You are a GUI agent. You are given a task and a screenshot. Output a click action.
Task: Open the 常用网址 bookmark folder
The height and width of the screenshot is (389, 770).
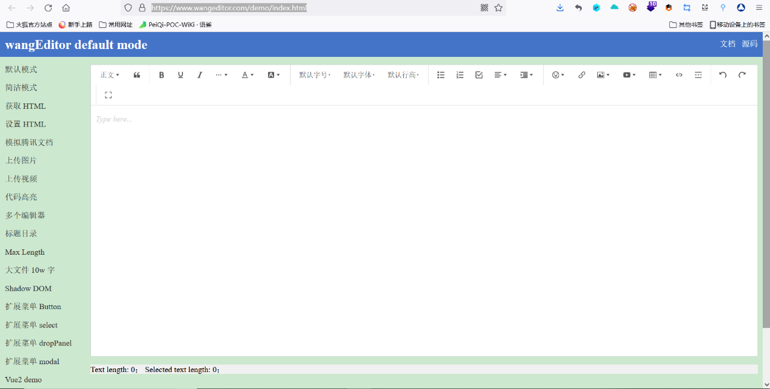click(x=116, y=25)
